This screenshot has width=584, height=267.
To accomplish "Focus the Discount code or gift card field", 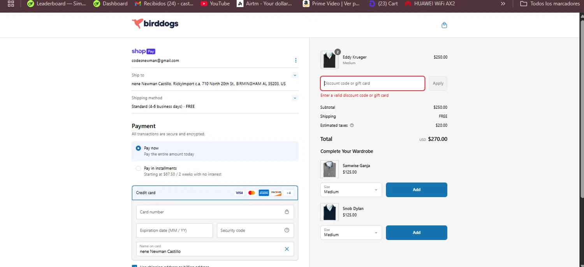I will 373,83.
